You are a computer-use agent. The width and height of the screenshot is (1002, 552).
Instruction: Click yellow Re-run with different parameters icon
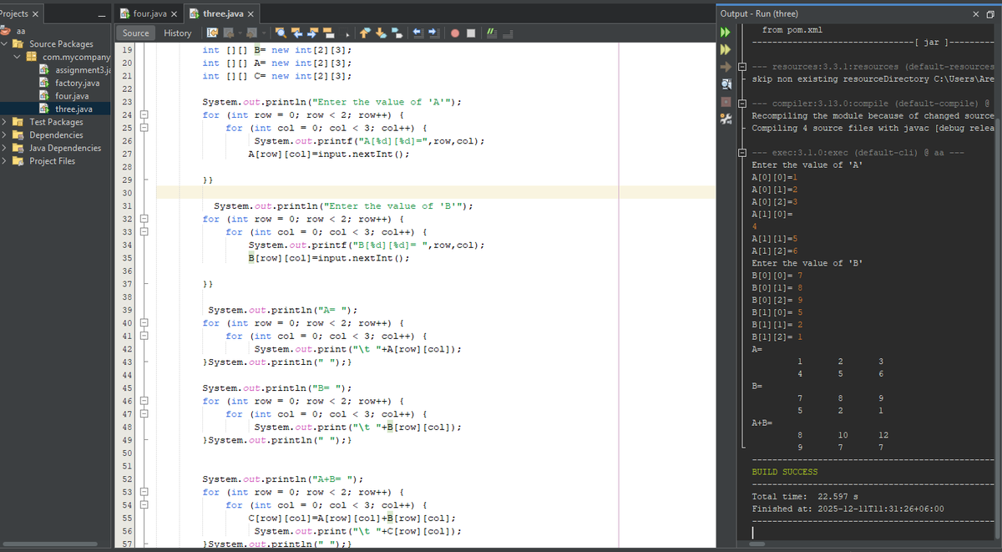(x=726, y=48)
